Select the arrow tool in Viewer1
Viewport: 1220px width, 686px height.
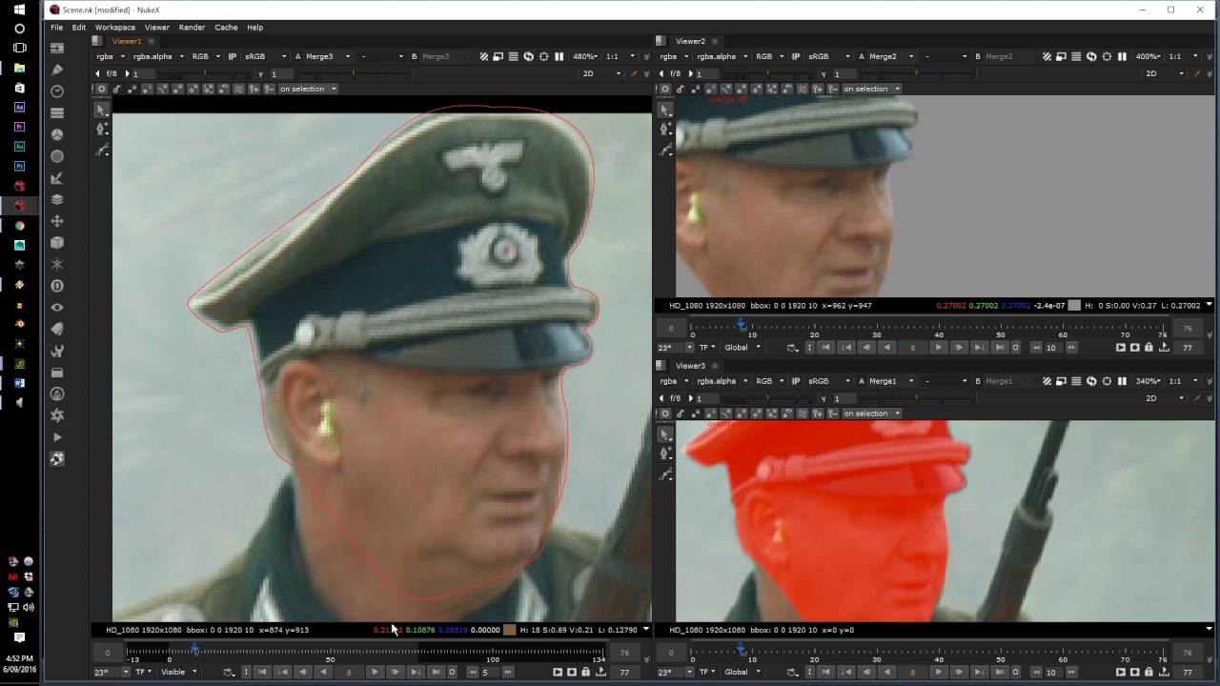pyautogui.click(x=102, y=110)
